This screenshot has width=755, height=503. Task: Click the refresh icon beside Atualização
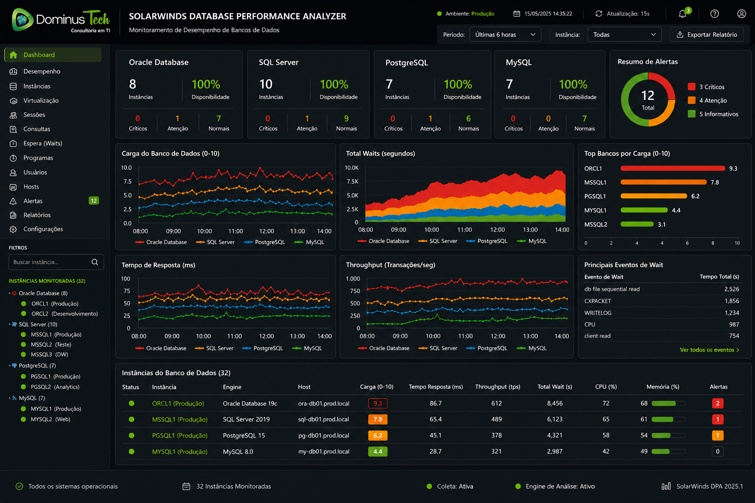click(599, 14)
